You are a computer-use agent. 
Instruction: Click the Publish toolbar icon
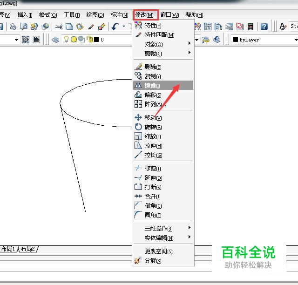tap(34, 27)
